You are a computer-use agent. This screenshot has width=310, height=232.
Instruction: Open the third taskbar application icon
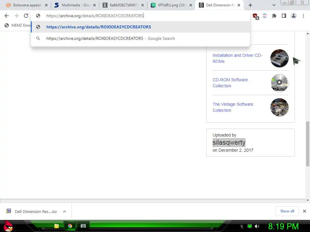coord(83,226)
